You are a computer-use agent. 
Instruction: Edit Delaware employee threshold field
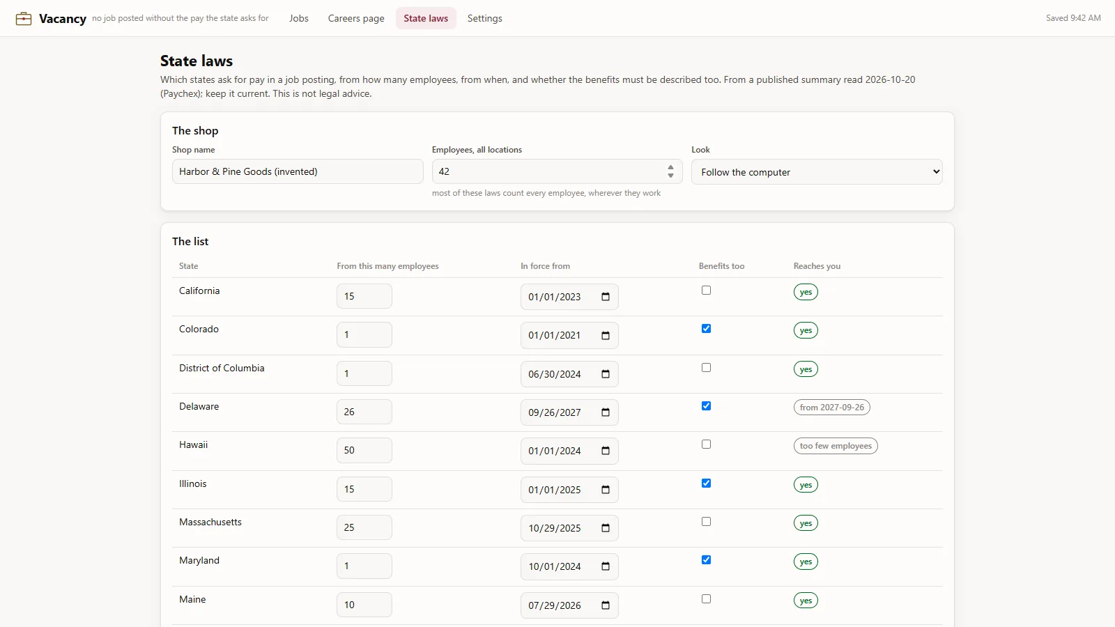coord(364,412)
